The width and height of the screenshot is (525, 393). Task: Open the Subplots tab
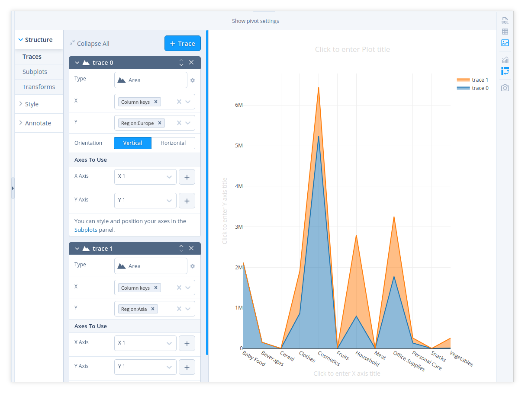(x=35, y=72)
